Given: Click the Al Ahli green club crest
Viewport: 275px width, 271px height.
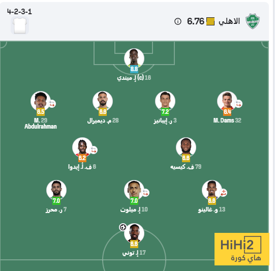Looking at the screenshot, I should point(253,21).
